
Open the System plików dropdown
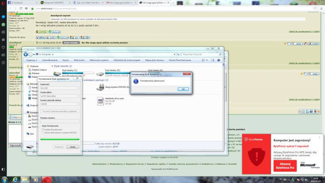pos(60,96)
